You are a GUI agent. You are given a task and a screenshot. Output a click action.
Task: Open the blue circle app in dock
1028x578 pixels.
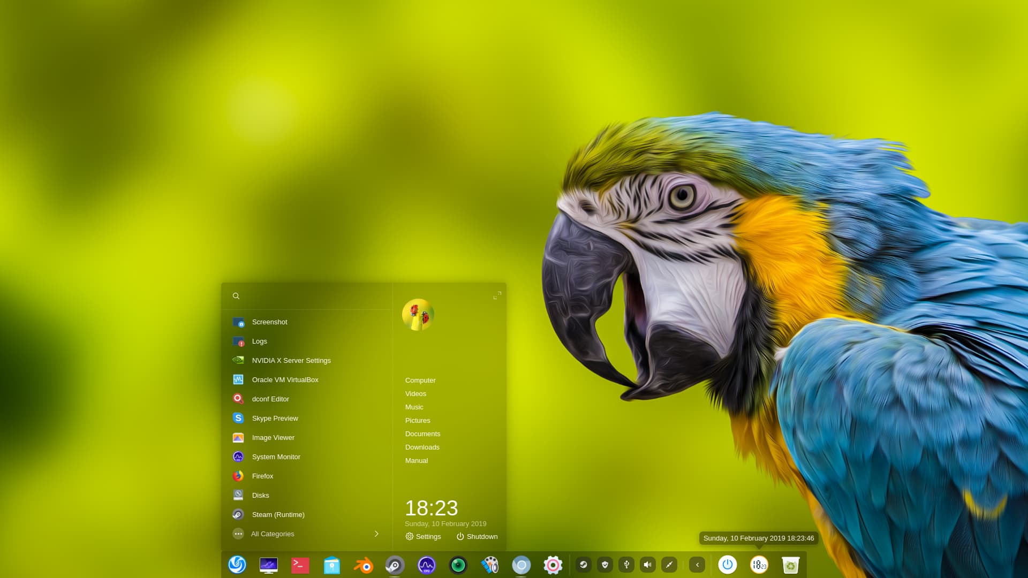[x=521, y=565]
